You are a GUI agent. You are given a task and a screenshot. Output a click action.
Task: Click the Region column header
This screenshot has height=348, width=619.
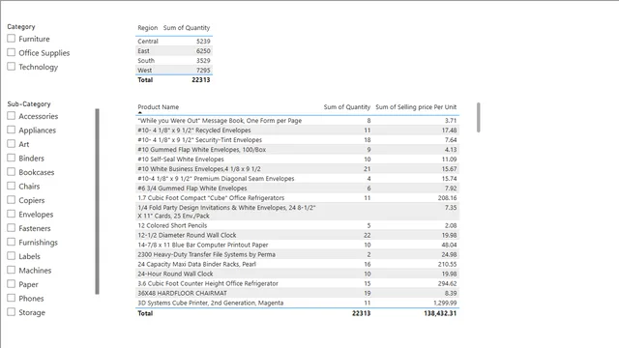pyautogui.click(x=147, y=28)
